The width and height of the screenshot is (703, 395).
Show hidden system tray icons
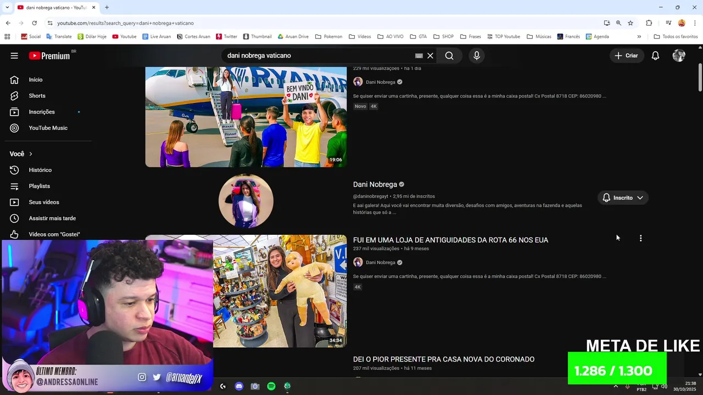click(x=616, y=387)
